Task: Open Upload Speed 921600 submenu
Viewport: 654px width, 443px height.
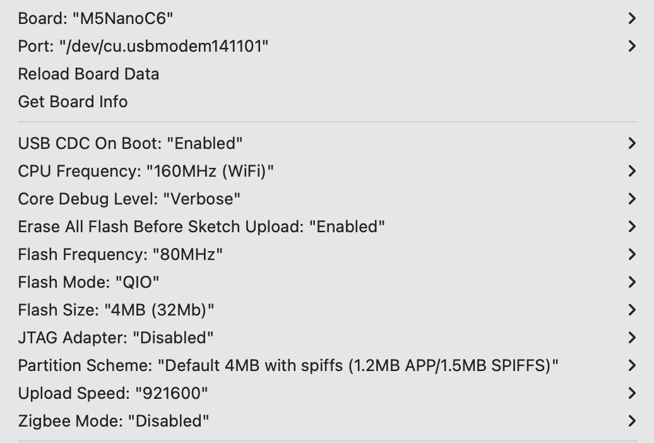Action: point(113,393)
